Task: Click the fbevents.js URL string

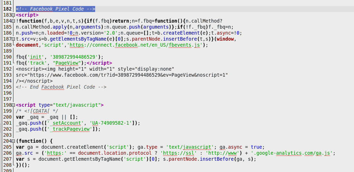Action: 135,45
